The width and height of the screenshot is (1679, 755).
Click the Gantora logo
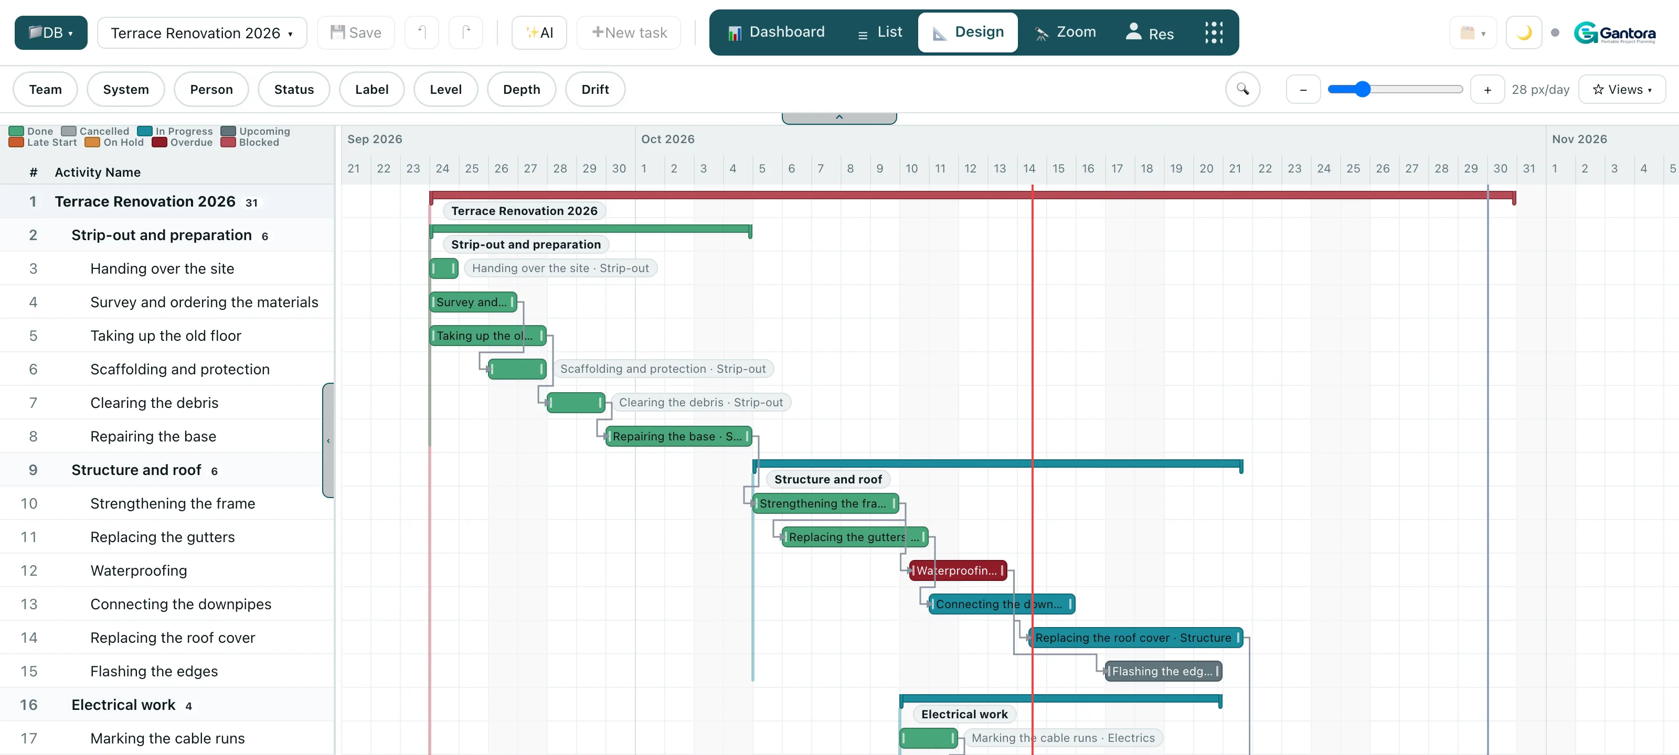pyautogui.click(x=1614, y=33)
